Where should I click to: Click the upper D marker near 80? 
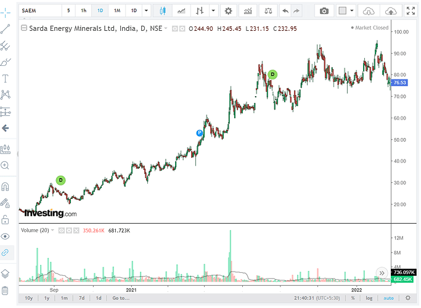click(272, 75)
